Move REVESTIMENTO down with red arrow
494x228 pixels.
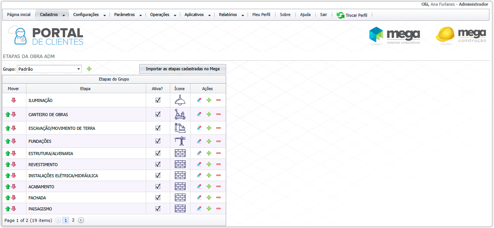pyautogui.click(x=14, y=165)
